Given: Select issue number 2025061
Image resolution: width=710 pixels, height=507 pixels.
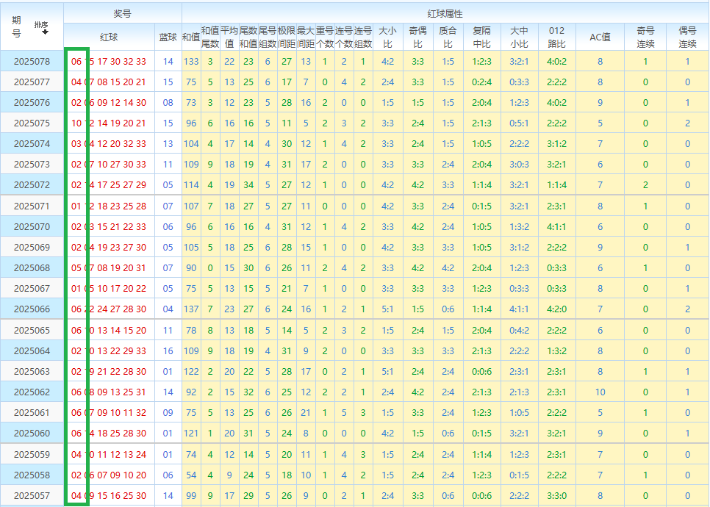Looking at the screenshot, I should pos(32,413).
